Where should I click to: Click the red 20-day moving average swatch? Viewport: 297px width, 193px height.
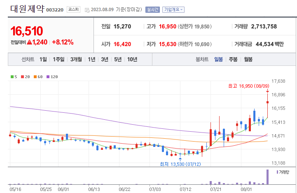(x=22, y=77)
